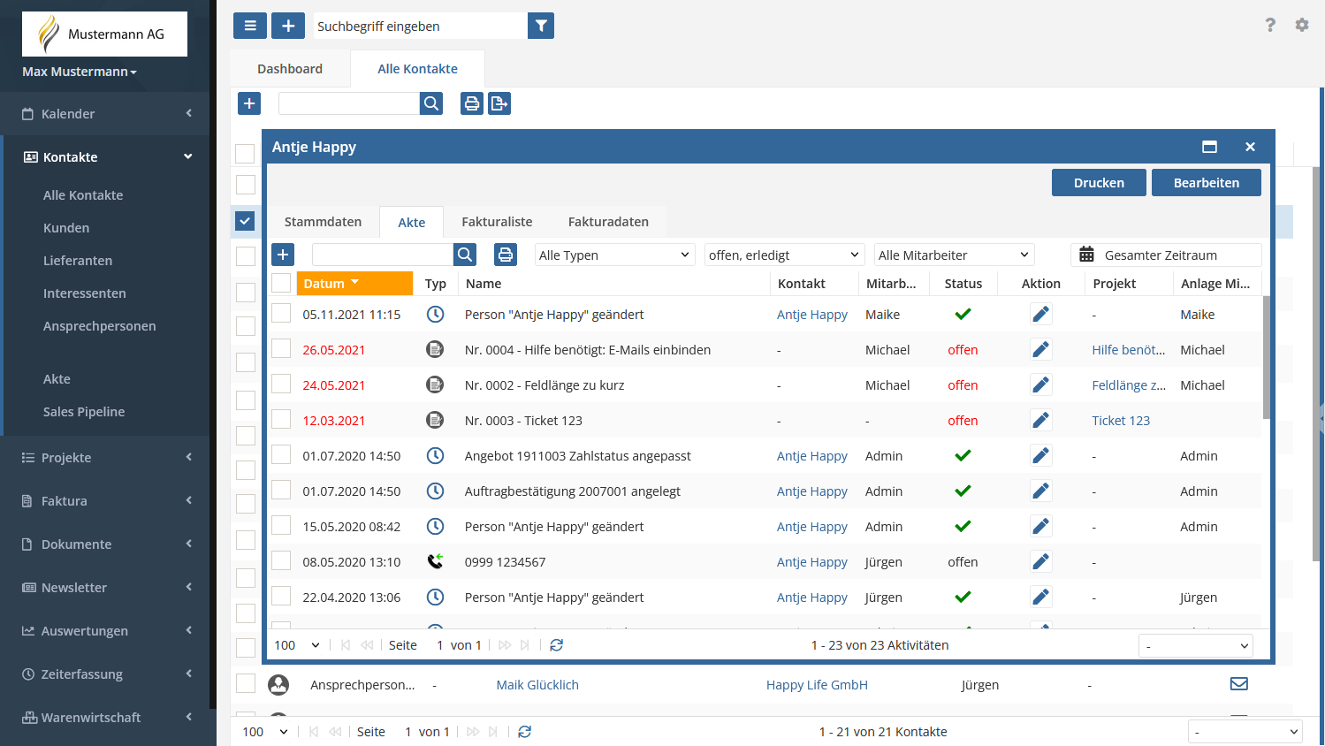Toggle select-all checkbox in Akte table header
The width and height of the screenshot is (1325, 746).
[x=281, y=283]
